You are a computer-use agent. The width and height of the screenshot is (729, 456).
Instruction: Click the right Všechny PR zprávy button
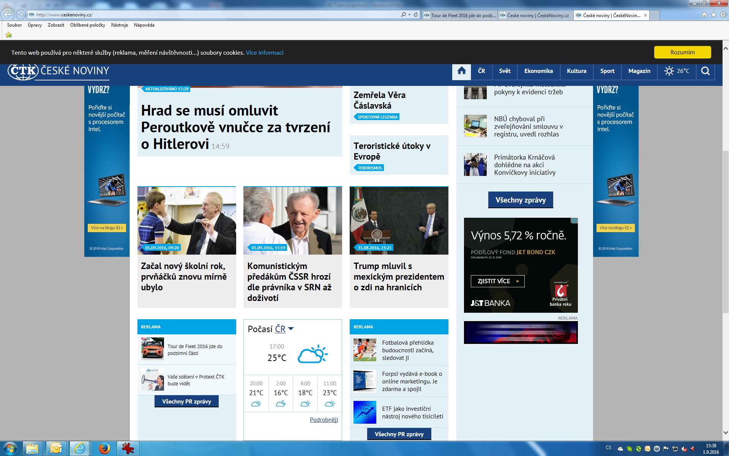click(399, 434)
